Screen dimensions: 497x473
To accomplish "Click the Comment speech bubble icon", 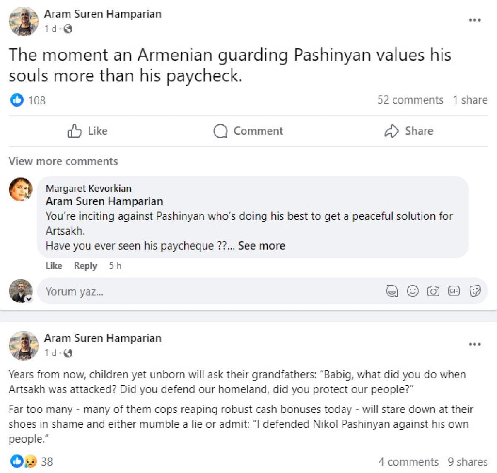I will (220, 131).
